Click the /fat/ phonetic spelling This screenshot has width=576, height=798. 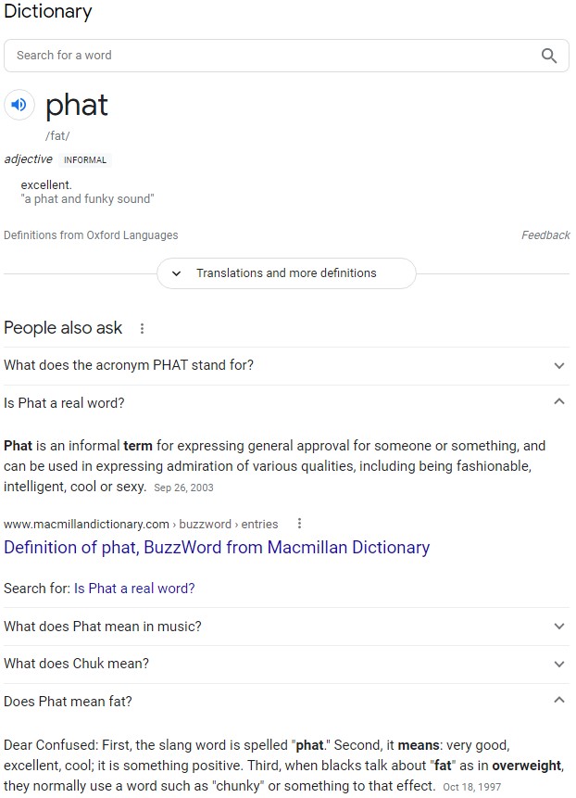(x=57, y=135)
